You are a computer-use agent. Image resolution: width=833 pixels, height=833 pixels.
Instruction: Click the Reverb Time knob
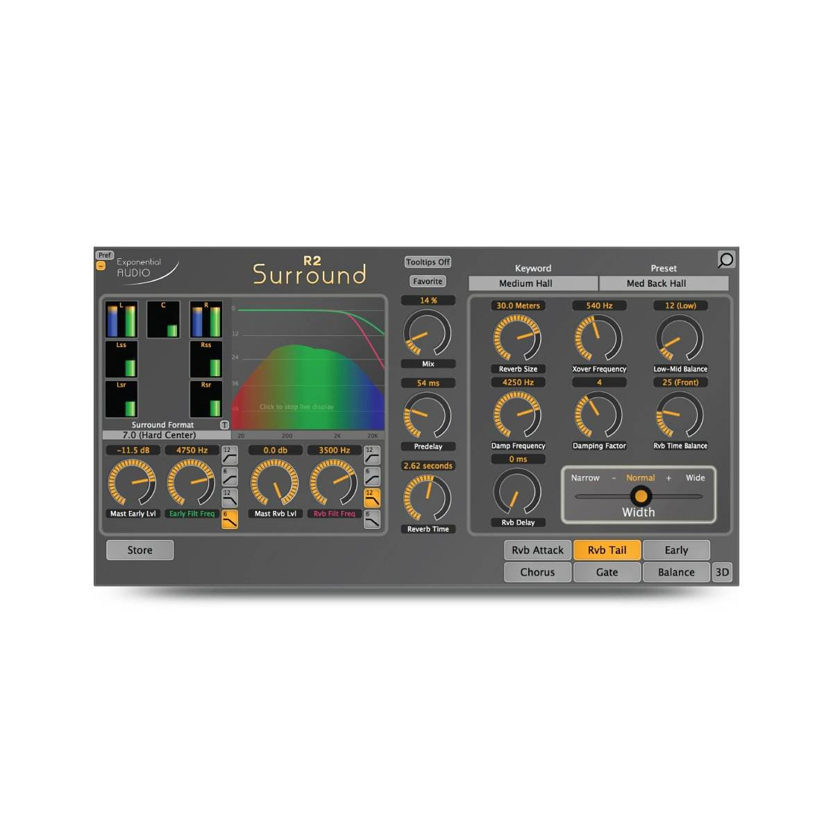pos(428,498)
